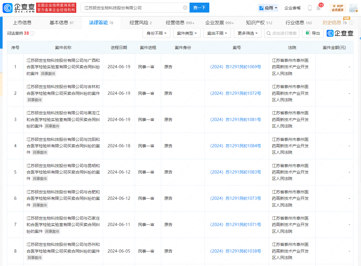Open the 更多筛选 dropdown
Viewport: 361px width, 266px height.
click(x=247, y=33)
